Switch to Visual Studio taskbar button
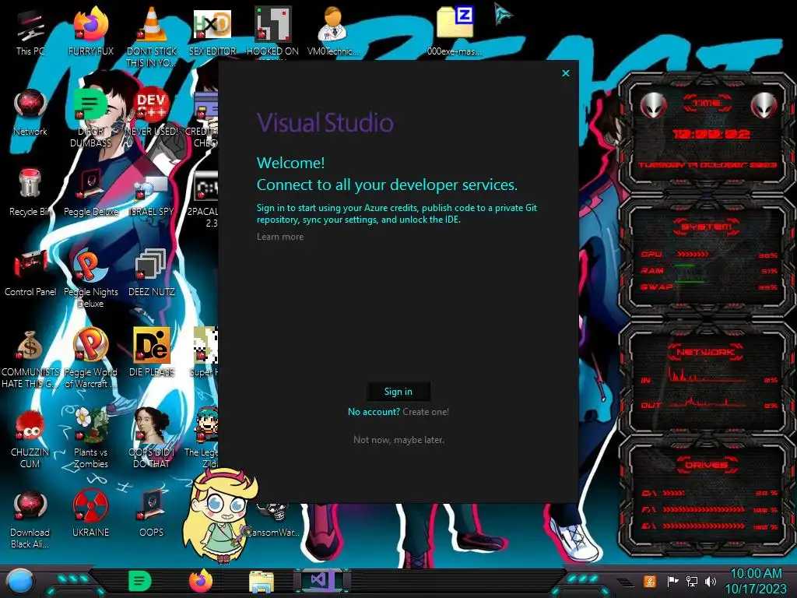Viewport: 797px width, 598px height. point(321,581)
